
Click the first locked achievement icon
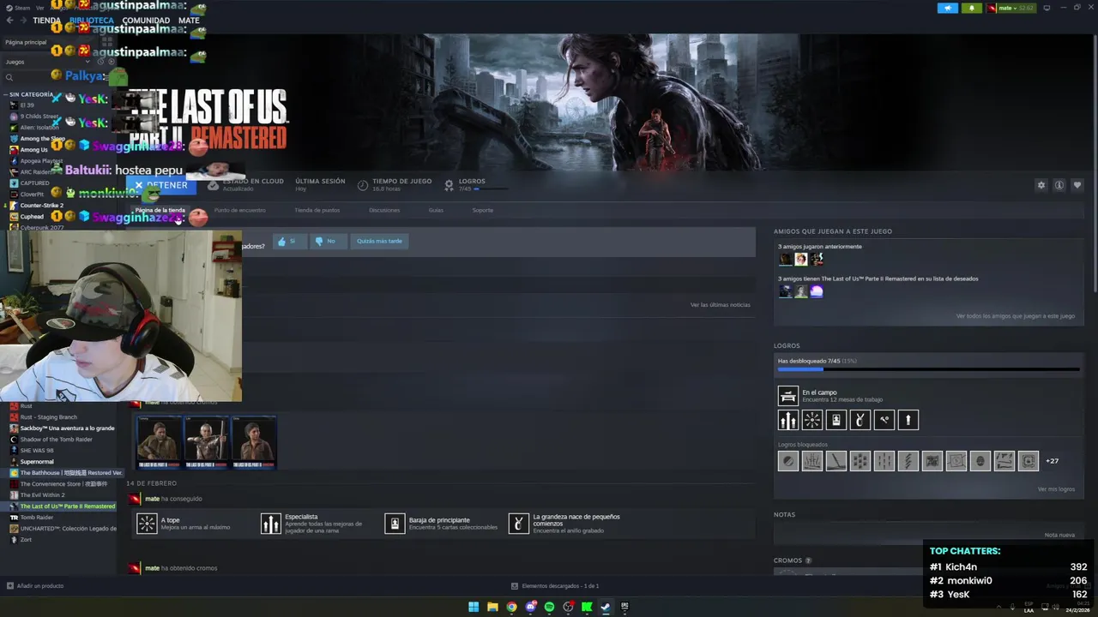(787, 461)
